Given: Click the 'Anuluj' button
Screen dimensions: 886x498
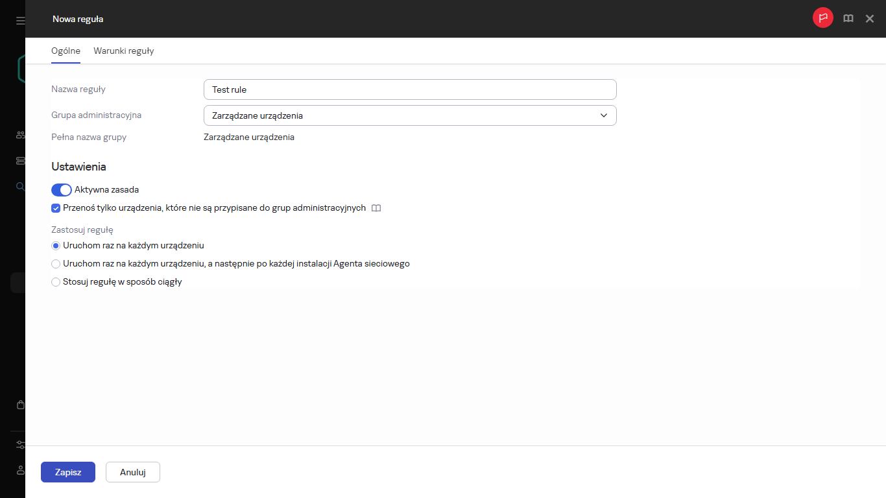Looking at the screenshot, I should click(132, 472).
